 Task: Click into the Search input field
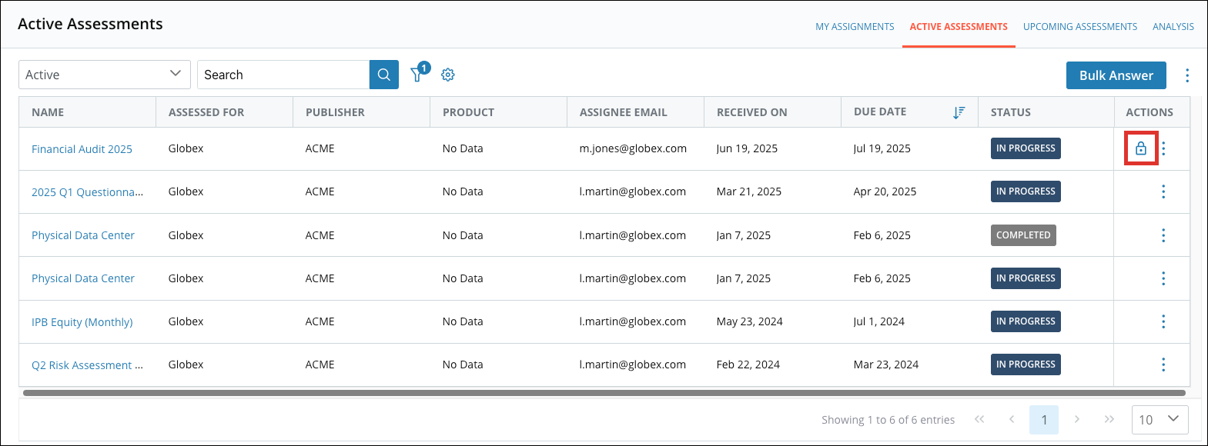[x=283, y=75]
